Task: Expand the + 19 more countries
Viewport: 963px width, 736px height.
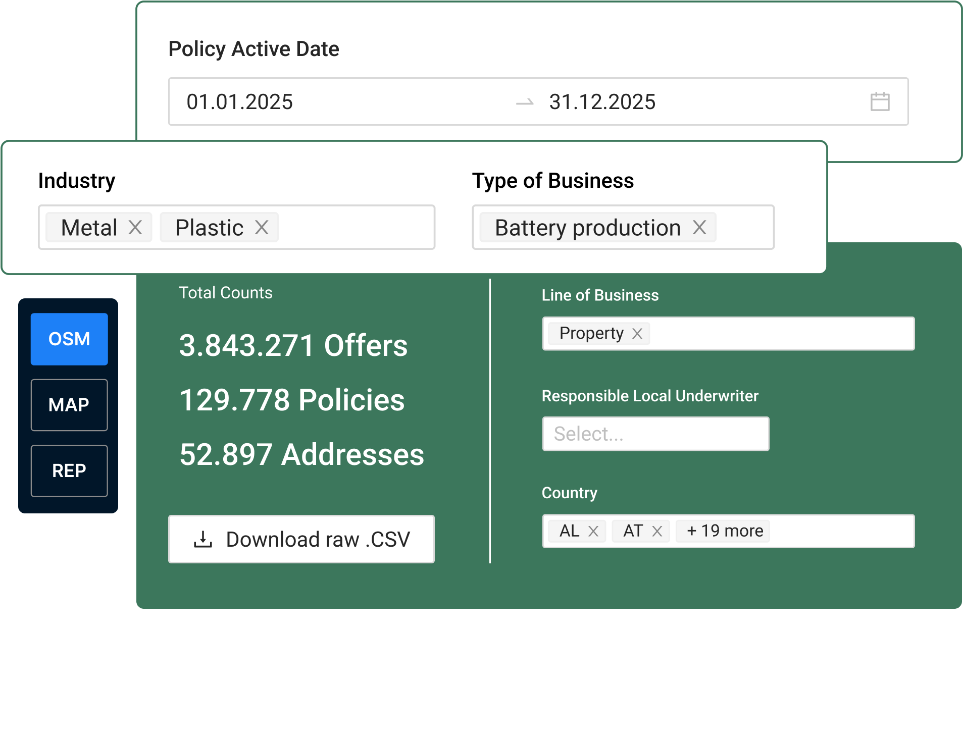Action: point(723,531)
